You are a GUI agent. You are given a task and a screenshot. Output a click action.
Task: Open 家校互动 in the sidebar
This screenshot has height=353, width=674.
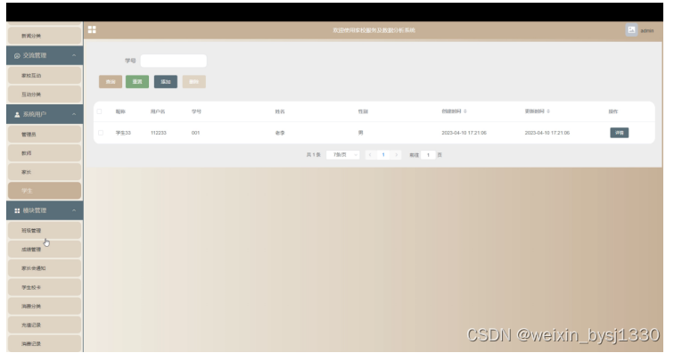tap(45, 75)
